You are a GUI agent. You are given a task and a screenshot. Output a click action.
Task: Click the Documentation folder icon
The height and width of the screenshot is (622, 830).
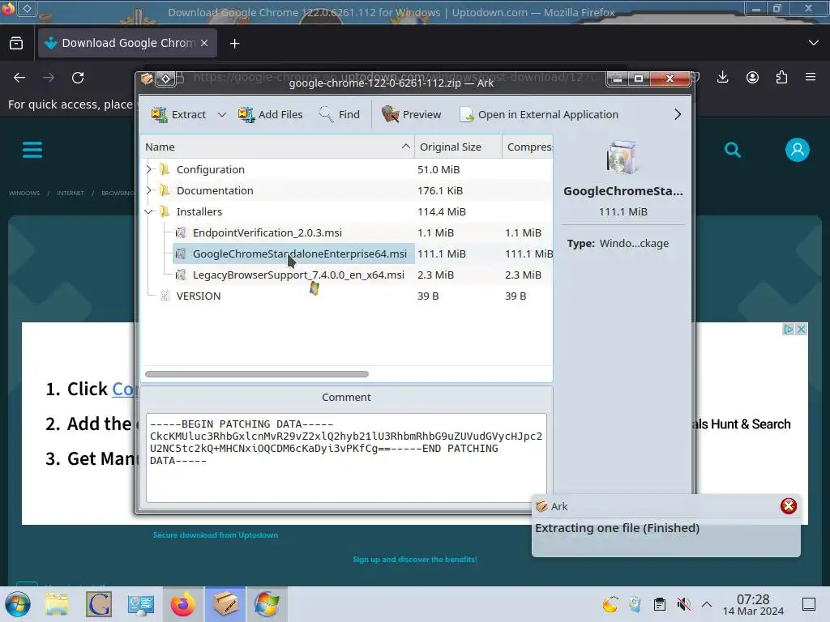point(165,190)
